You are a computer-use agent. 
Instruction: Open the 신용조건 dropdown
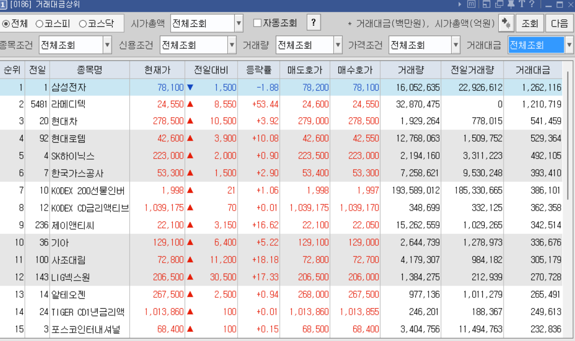pos(232,46)
